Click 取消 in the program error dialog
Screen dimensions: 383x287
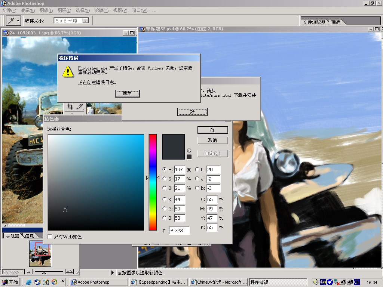click(127, 93)
